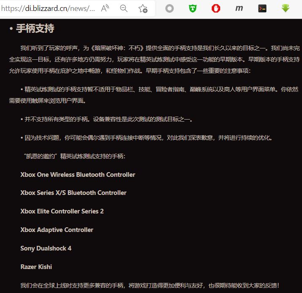Select text Xbox Adaptive Controller
This screenshot has height=293, width=302.
coord(57,230)
